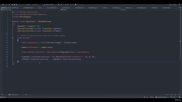Screen dimensions: 182x102
Task: Open the tab overflow dropdown arrow
Action: point(179,8)
